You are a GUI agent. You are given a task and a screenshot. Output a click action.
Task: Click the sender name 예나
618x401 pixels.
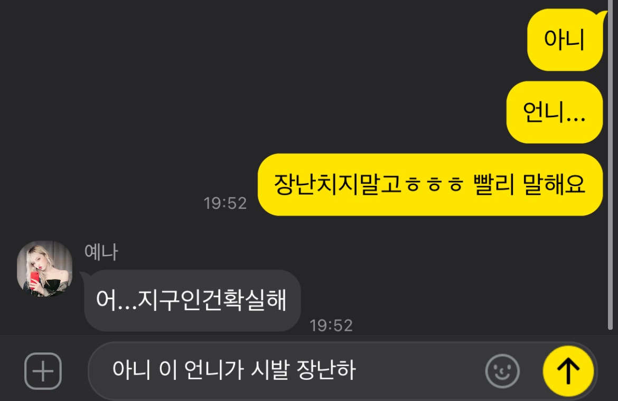coord(101,252)
